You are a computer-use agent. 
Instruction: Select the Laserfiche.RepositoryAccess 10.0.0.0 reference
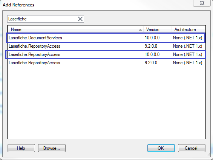pos(106,54)
